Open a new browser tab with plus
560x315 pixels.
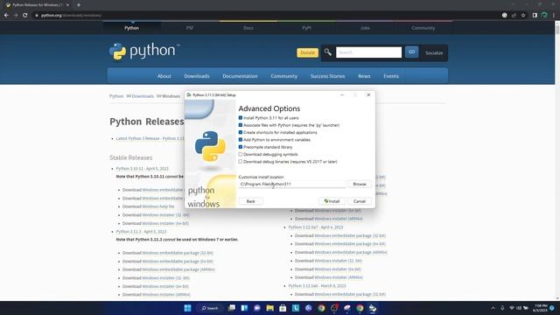[x=79, y=5]
